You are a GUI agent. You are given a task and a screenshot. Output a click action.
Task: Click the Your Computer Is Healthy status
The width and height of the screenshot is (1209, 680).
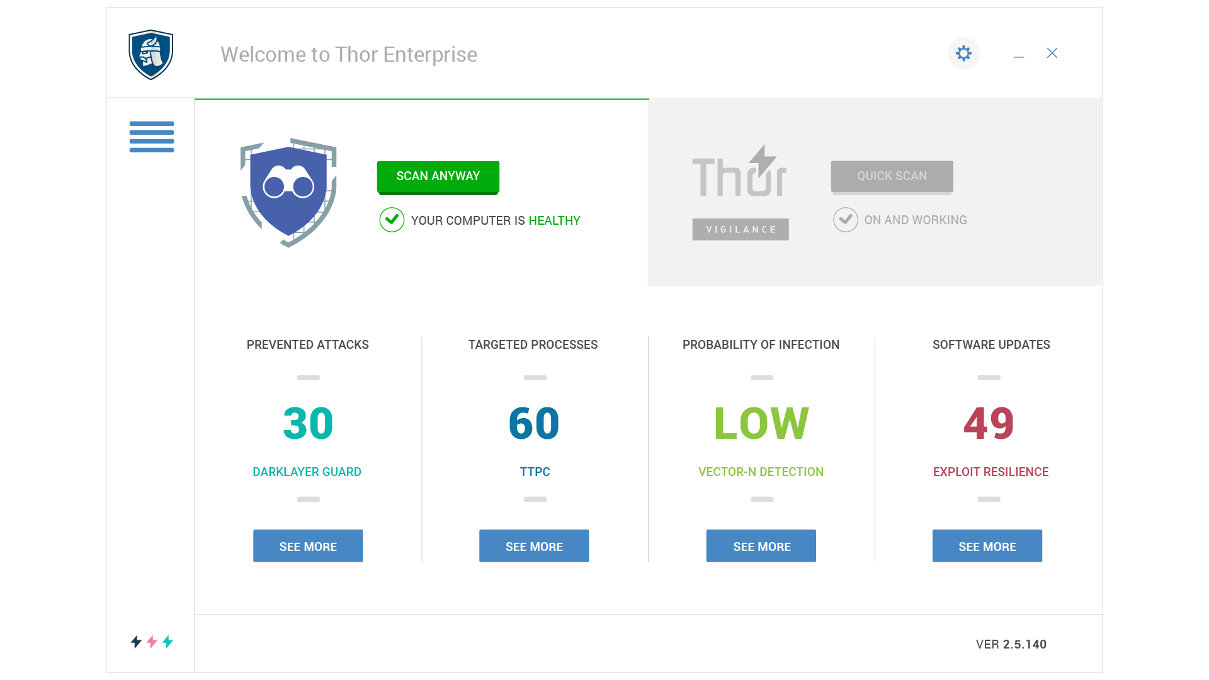point(496,220)
